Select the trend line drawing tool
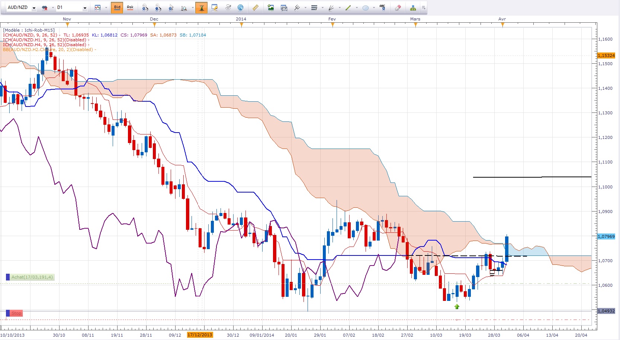 (x=348, y=7)
